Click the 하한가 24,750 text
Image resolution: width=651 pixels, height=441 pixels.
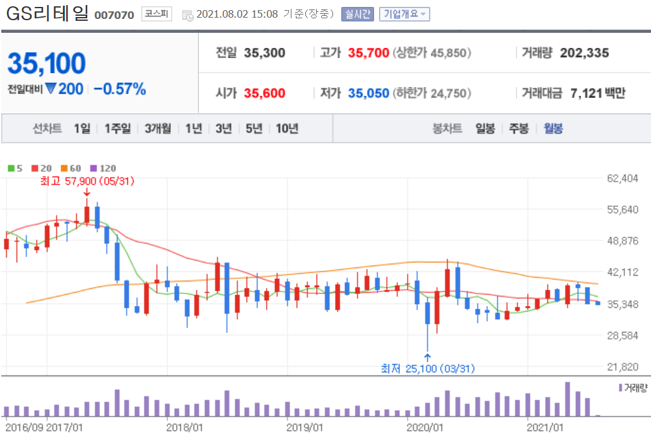[431, 93]
